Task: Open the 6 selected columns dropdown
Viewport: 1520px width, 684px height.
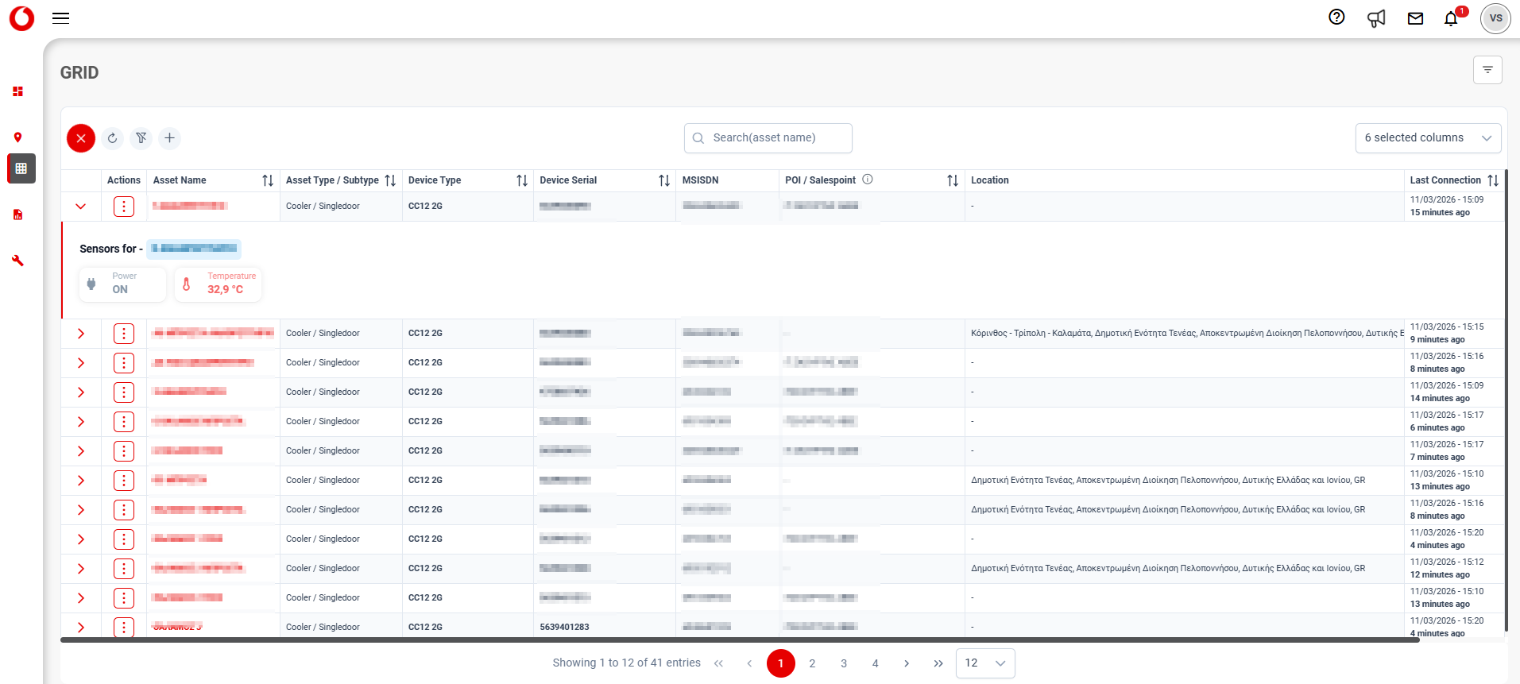Action: pyautogui.click(x=1428, y=138)
